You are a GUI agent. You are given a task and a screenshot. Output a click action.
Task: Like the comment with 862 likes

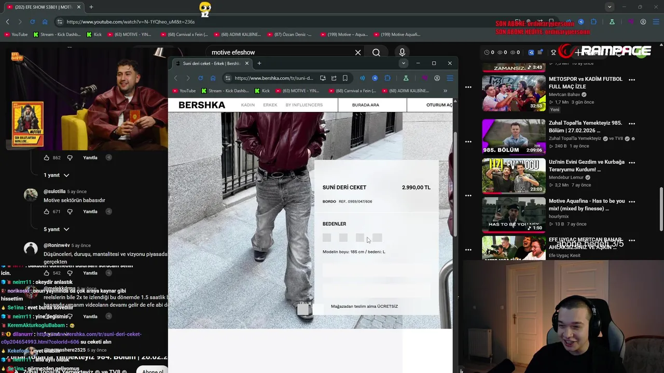(x=47, y=157)
